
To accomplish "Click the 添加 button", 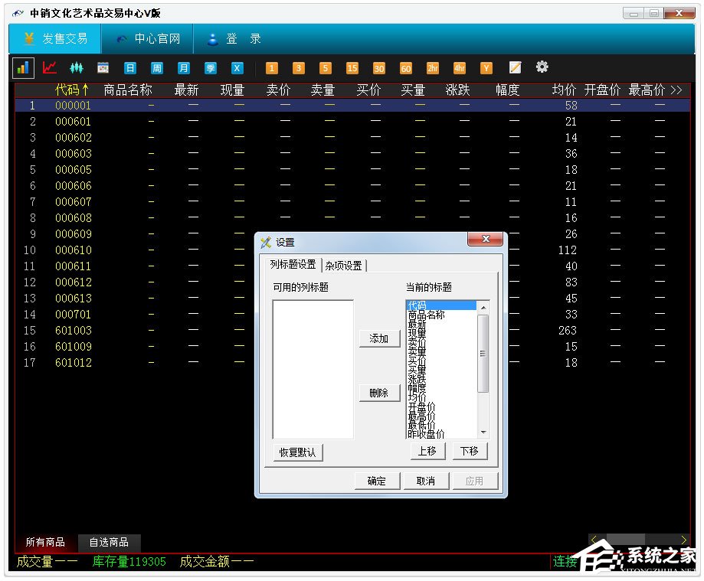I will point(379,338).
